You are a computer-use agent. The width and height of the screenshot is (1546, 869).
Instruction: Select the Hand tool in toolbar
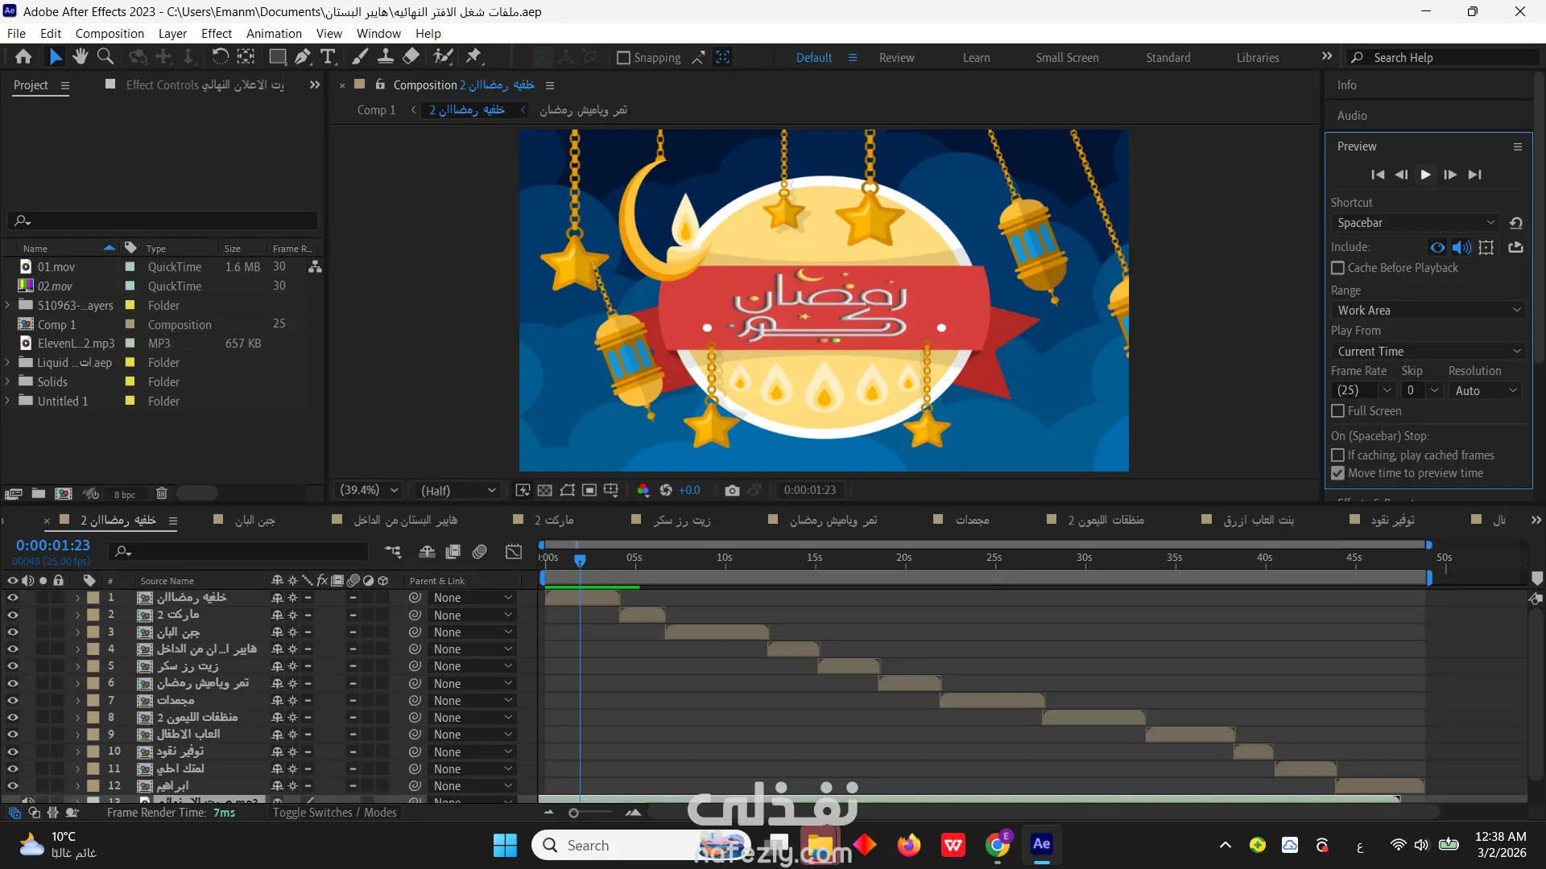pos(80,56)
